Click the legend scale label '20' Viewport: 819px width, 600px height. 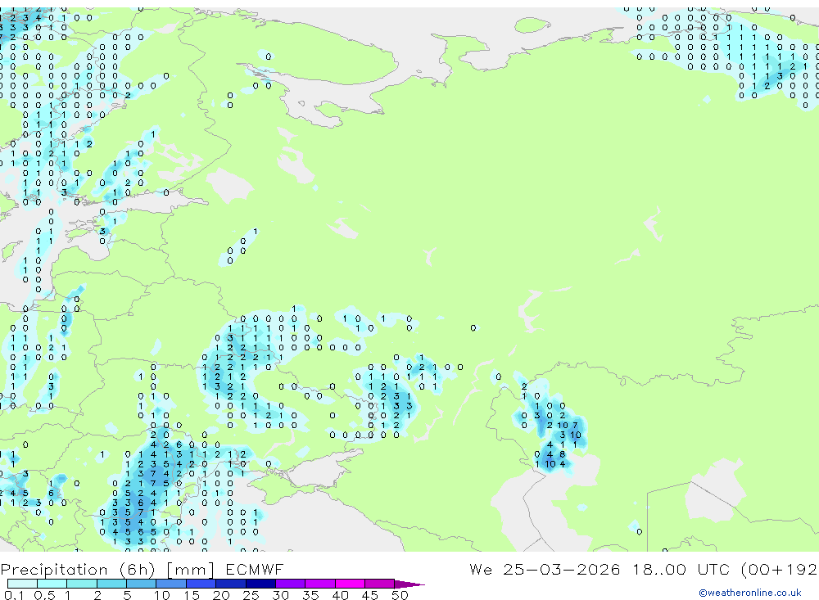[221, 595]
